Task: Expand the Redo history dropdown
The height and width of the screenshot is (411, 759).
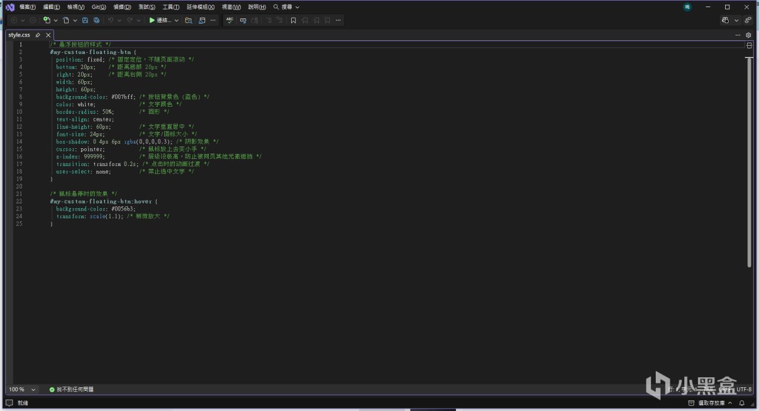Action: (x=139, y=20)
